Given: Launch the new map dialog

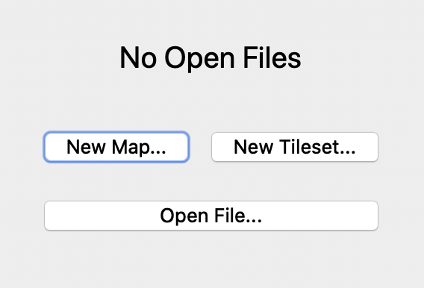Looking at the screenshot, I should [116, 147].
